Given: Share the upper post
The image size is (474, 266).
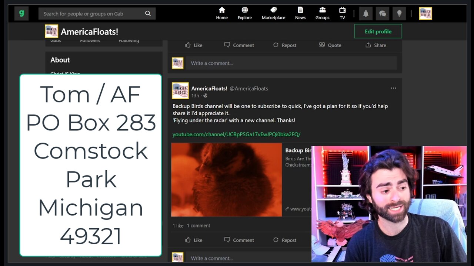Looking at the screenshot, I should tap(376, 45).
